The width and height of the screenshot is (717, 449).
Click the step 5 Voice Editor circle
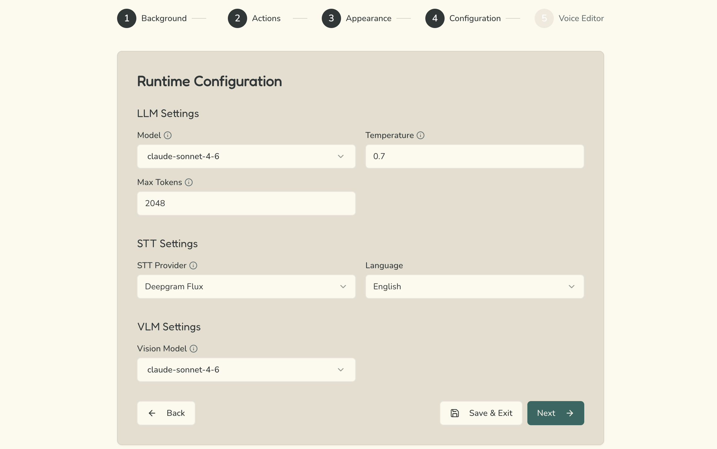(x=544, y=18)
